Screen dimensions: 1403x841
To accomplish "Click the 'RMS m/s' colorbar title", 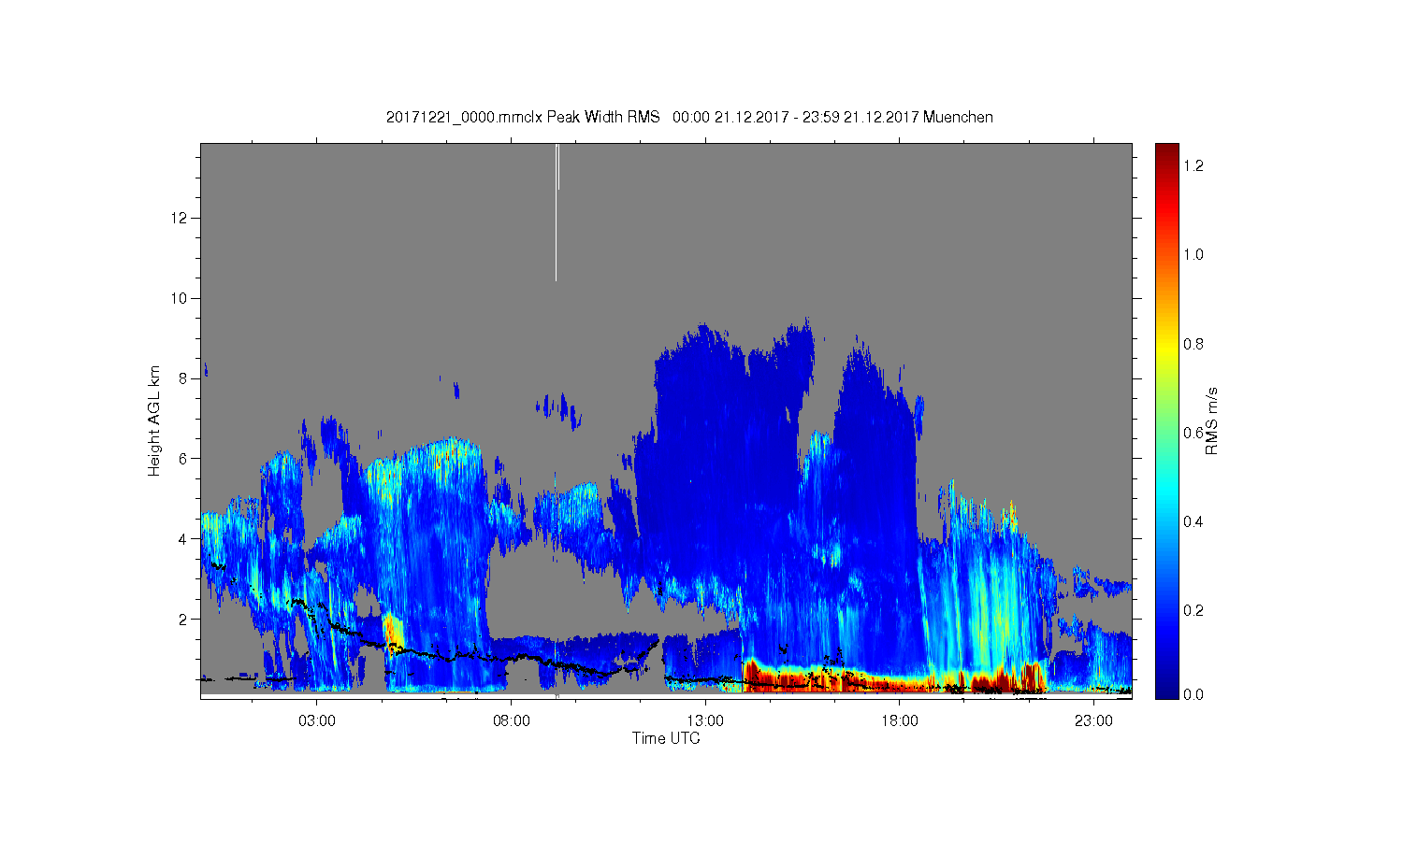I will coord(1211,420).
